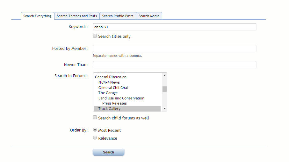This screenshot has height=162, width=289.
Task: Select the highlighted Truck Gallery forum
Action: pos(109,109)
